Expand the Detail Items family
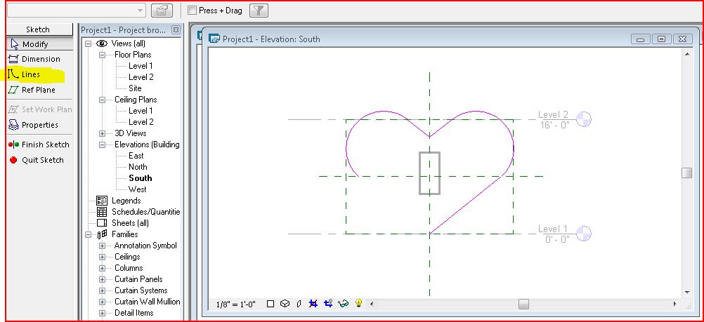The image size is (704, 322). 103,313
